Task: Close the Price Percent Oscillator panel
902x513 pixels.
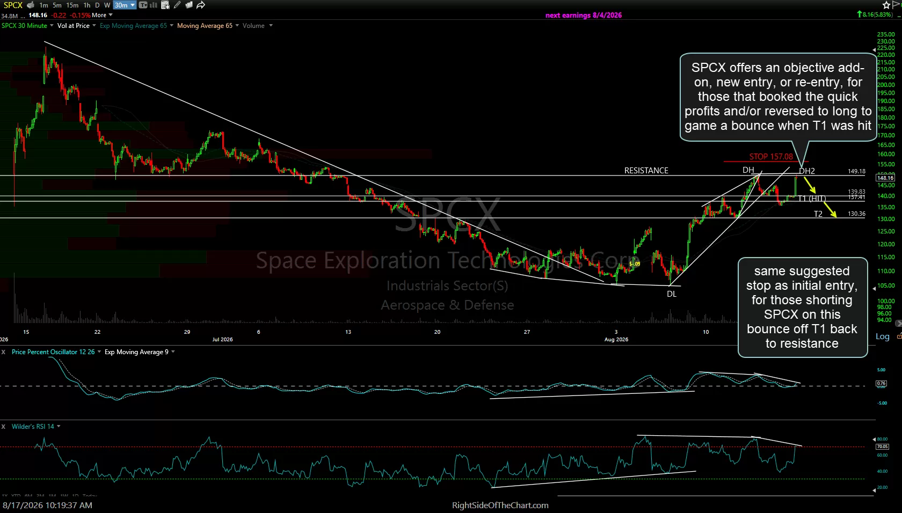Action: click(x=3, y=352)
